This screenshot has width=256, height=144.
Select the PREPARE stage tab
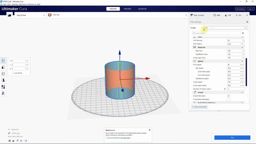(x=113, y=9)
